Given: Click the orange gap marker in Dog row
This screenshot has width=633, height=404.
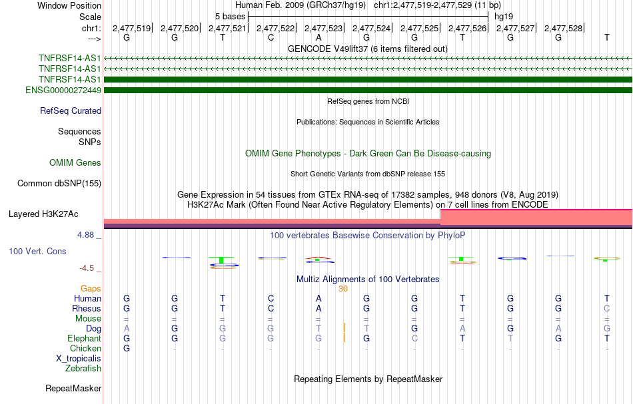Looking at the screenshot, I should click(x=344, y=327).
